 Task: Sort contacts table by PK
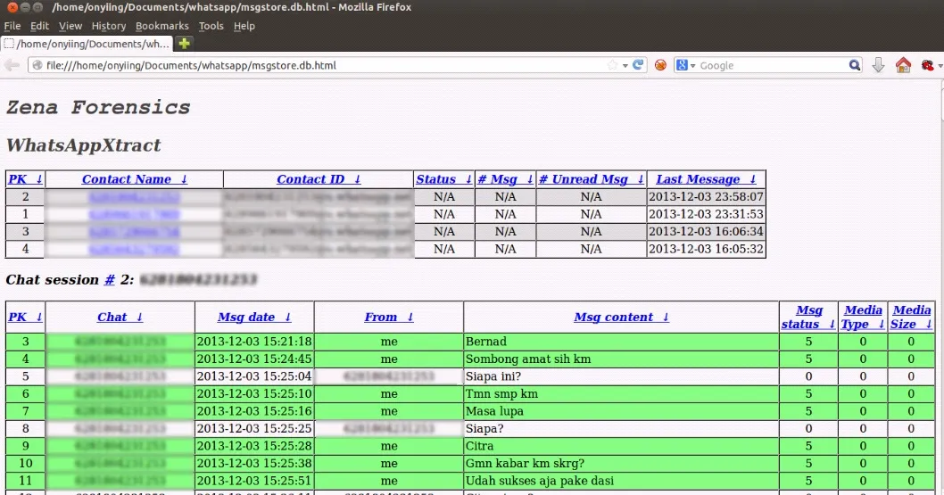click(25, 179)
